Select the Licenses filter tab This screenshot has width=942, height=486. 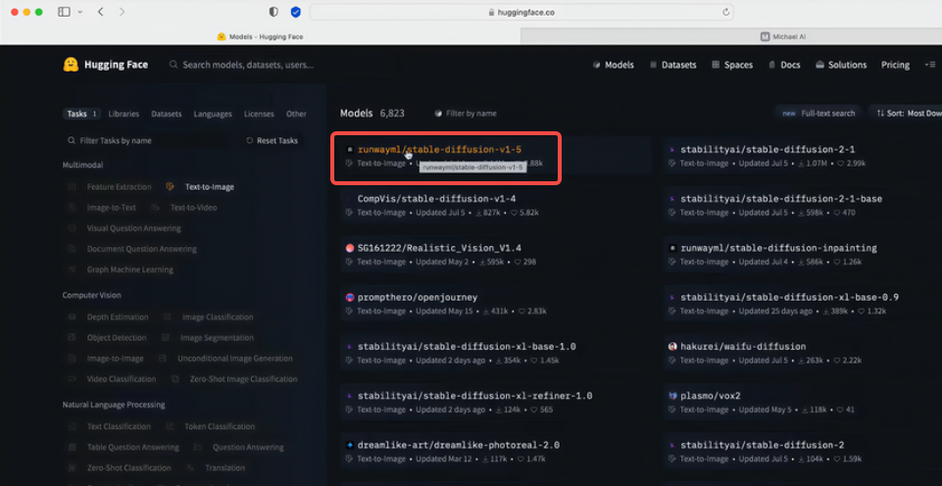point(259,114)
